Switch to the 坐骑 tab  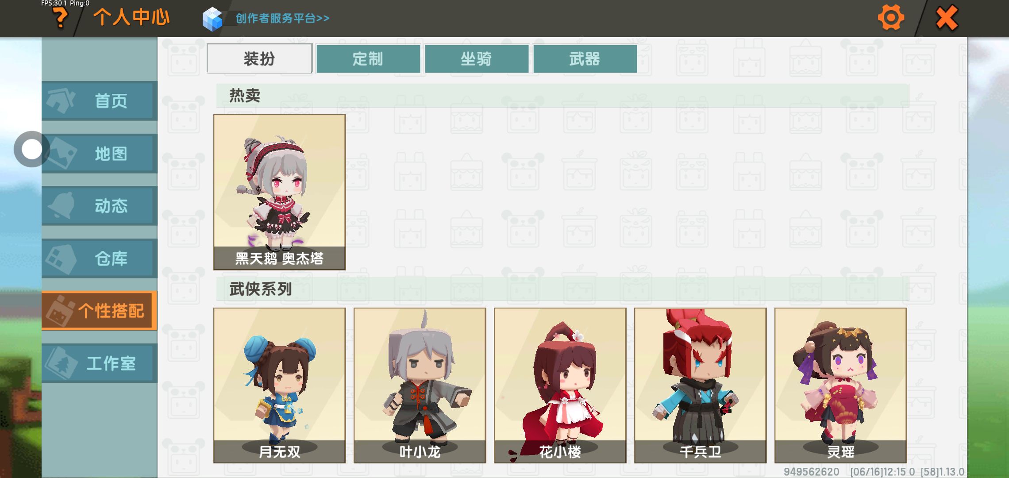(477, 59)
